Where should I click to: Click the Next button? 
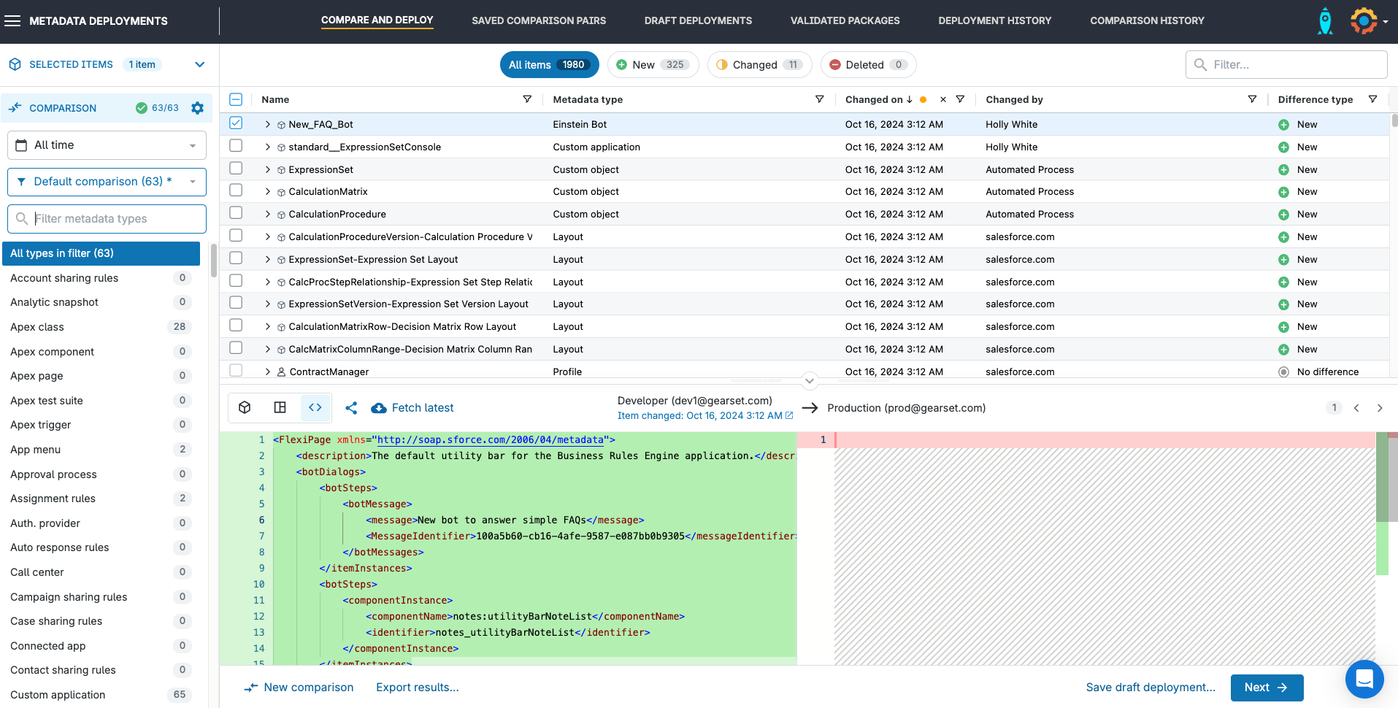tap(1266, 688)
